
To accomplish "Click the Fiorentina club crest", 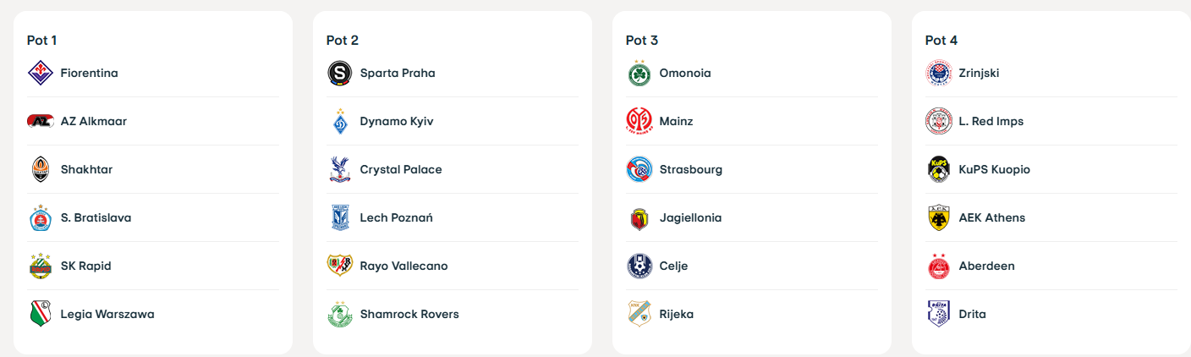I will click(x=40, y=73).
